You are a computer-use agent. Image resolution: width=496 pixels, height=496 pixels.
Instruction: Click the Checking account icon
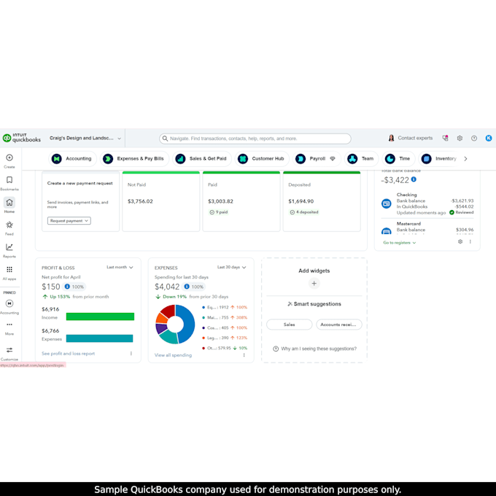[387, 204]
